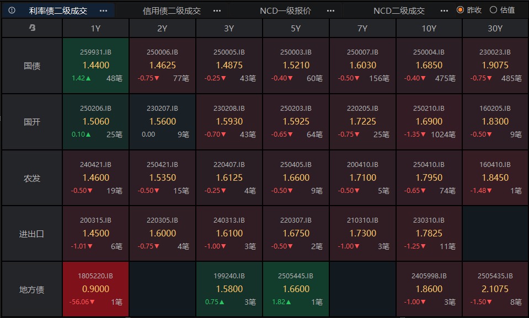Screen dimensions: 529x318
Task: Switch to NCD一级报价 tab
Action: click(x=285, y=11)
